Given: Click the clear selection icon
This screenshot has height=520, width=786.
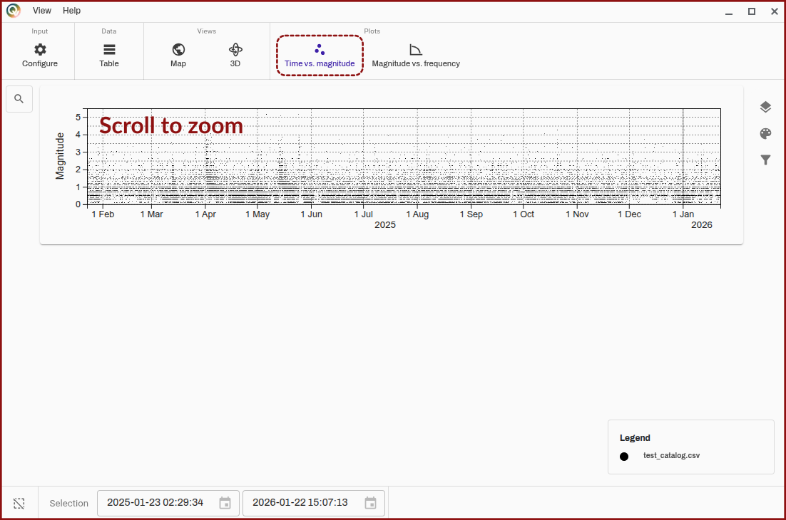Looking at the screenshot, I should tap(19, 504).
